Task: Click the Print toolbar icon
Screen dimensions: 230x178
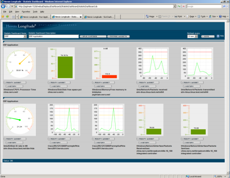Action: [176, 16]
